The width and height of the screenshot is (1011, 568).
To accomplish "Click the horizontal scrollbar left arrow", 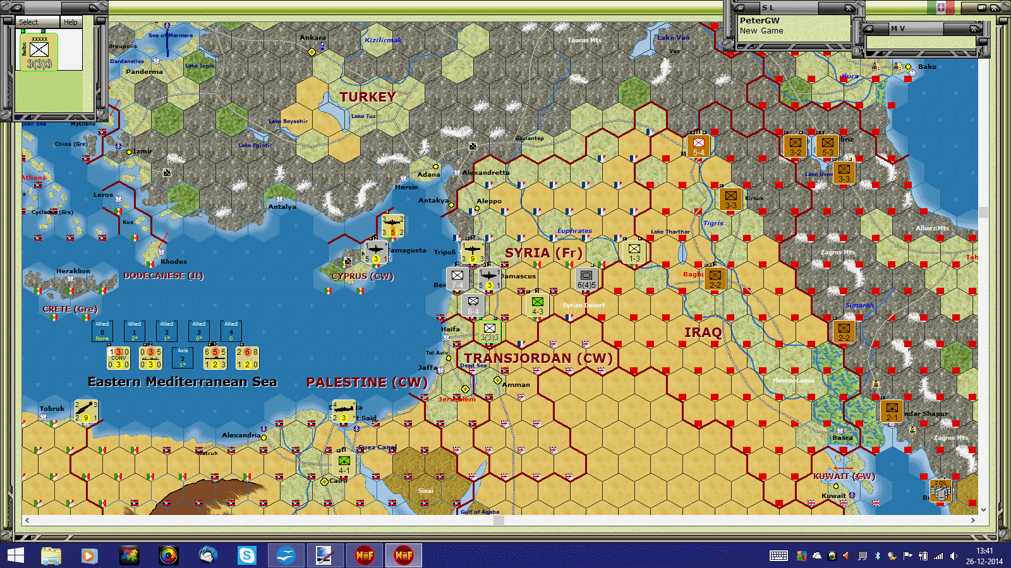I will (27, 520).
